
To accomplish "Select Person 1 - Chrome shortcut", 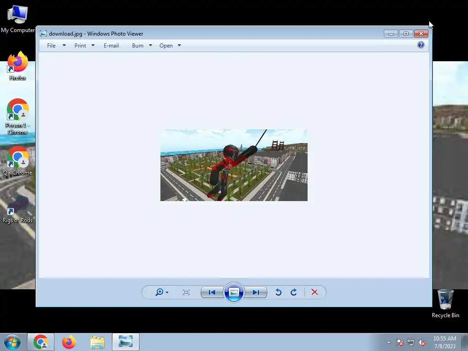I will click(x=18, y=117).
